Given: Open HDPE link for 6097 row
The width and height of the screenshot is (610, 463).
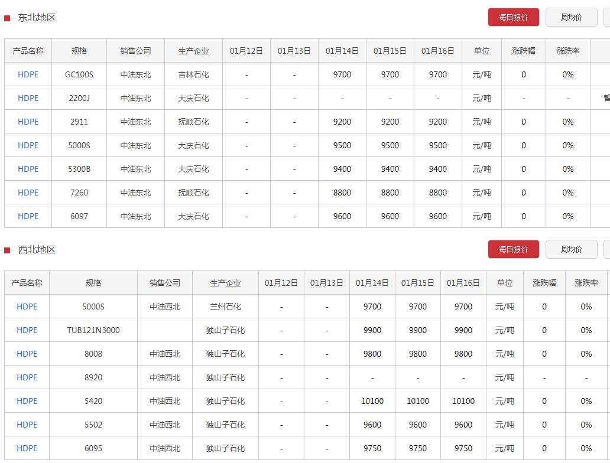Looking at the screenshot, I should click(x=28, y=217).
